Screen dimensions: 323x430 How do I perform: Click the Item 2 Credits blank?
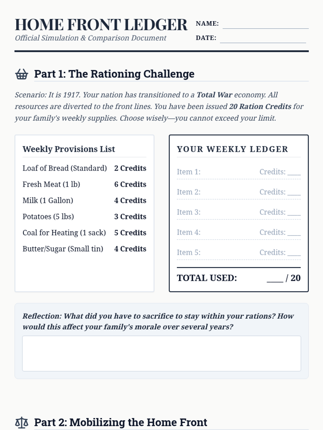294,192
